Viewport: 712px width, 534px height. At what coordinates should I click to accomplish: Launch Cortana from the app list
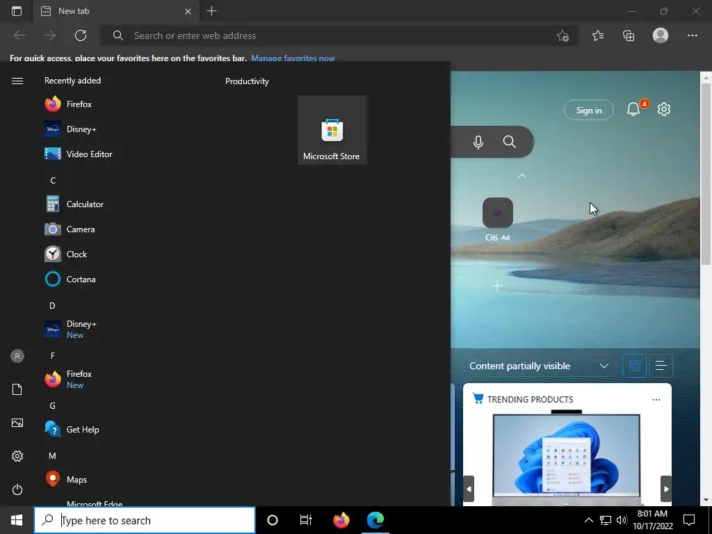pyautogui.click(x=70, y=280)
